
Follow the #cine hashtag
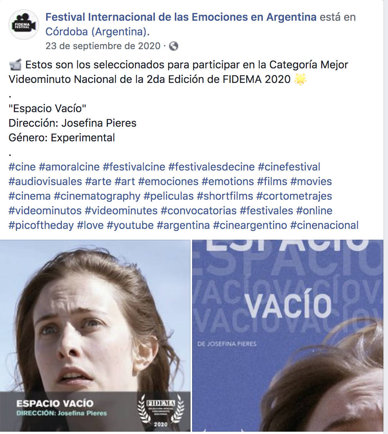coord(22,167)
